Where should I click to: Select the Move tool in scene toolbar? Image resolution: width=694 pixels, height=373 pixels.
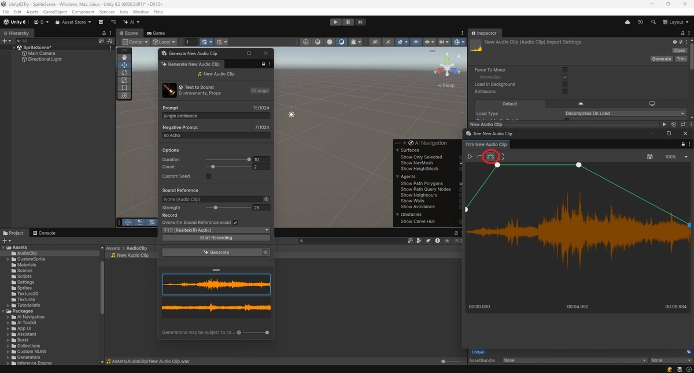pos(124,65)
